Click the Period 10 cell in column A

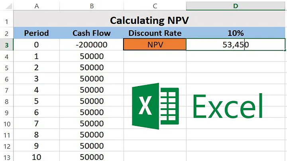37,157
